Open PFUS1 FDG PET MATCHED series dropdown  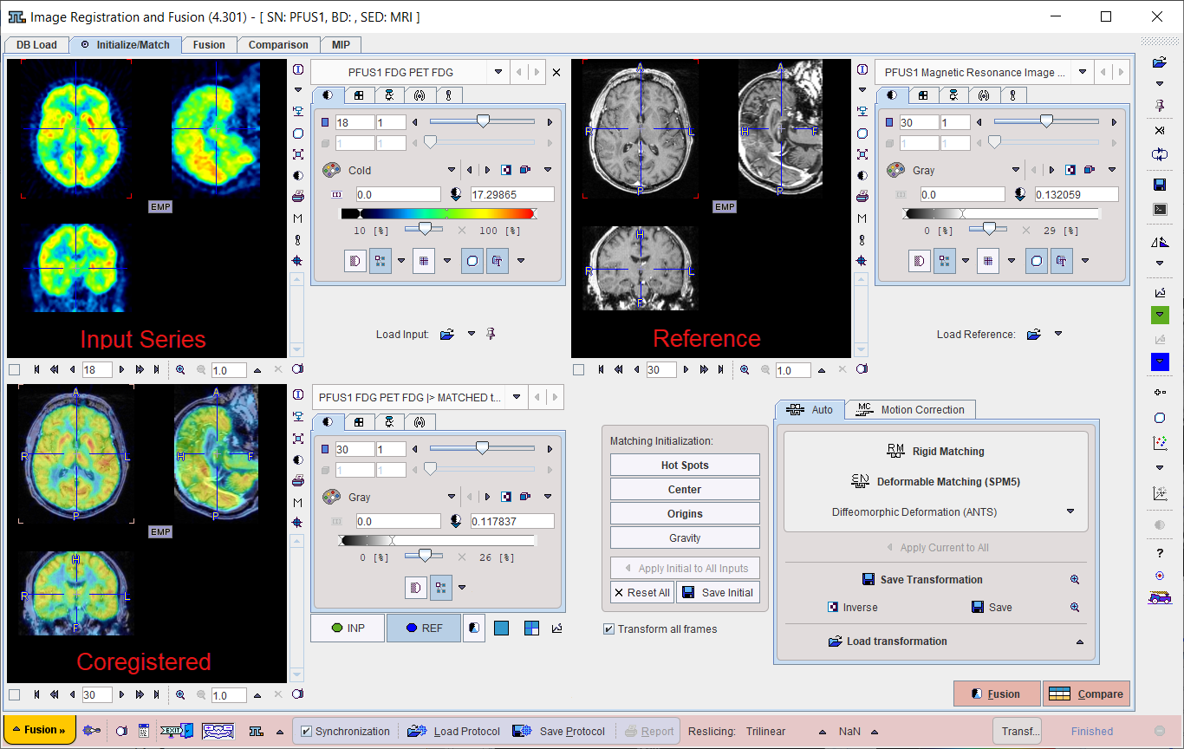pos(517,397)
